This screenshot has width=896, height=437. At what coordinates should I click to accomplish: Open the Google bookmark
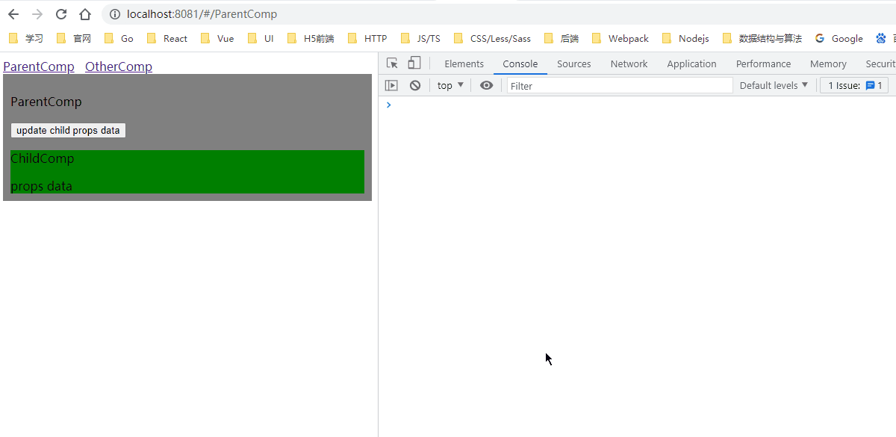[839, 39]
